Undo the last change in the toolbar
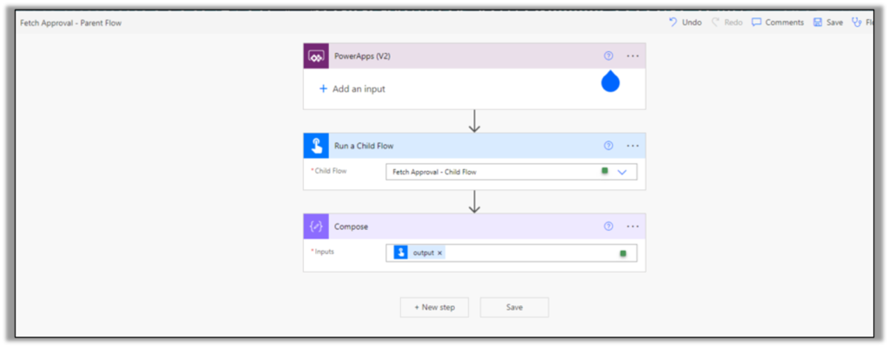 tap(685, 23)
